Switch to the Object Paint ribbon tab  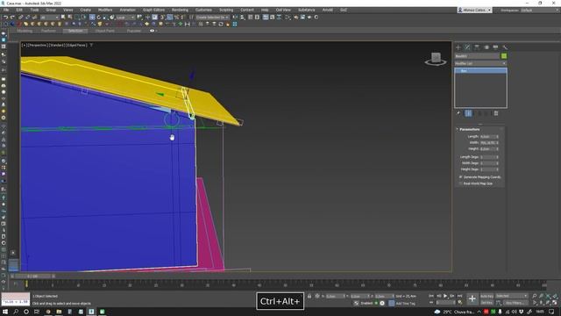point(105,31)
